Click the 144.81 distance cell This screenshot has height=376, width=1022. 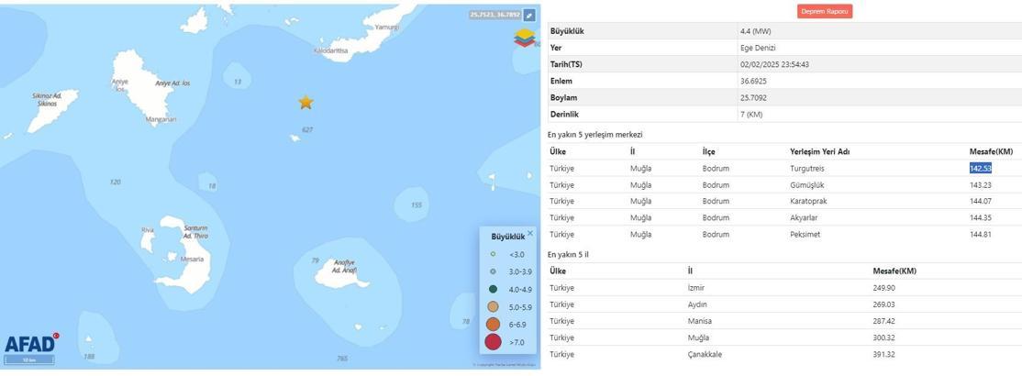click(x=981, y=235)
